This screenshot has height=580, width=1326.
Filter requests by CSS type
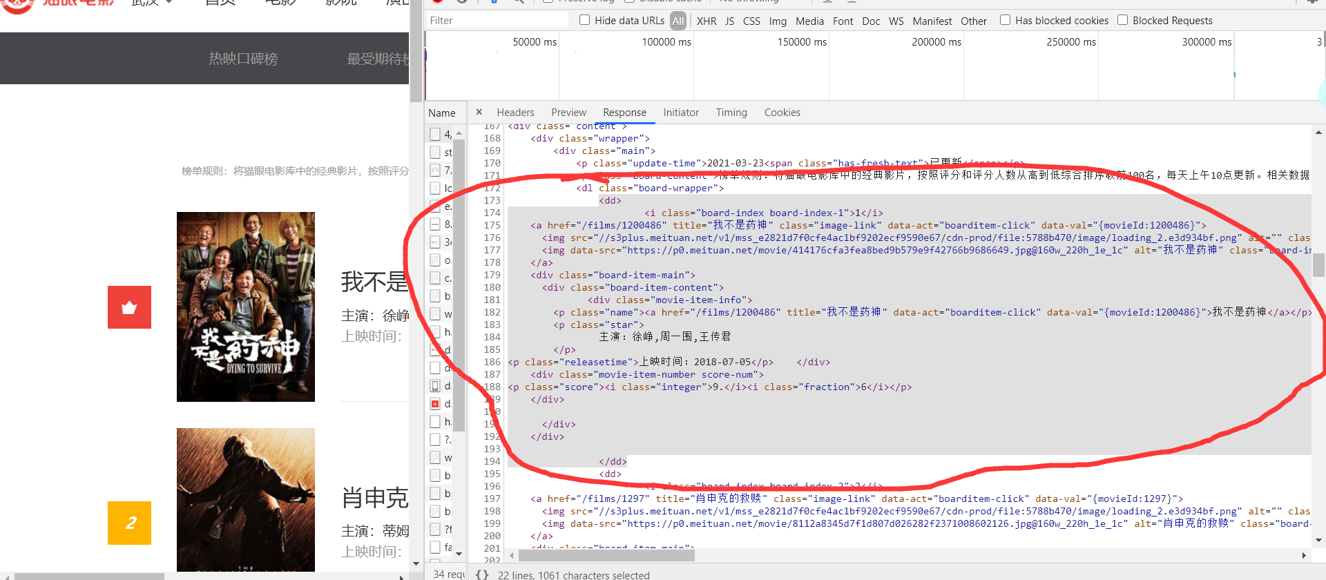tap(751, 21)
